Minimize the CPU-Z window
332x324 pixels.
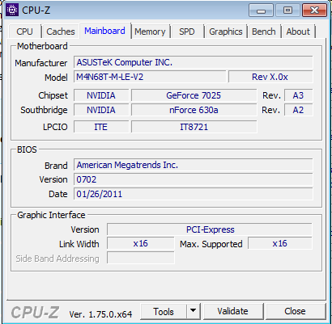pyautogui.click(x=261, y=11)
